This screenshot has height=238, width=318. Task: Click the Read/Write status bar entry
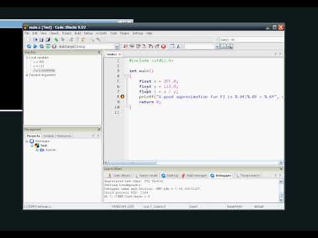pyautogui.click(x=235, y=206)
